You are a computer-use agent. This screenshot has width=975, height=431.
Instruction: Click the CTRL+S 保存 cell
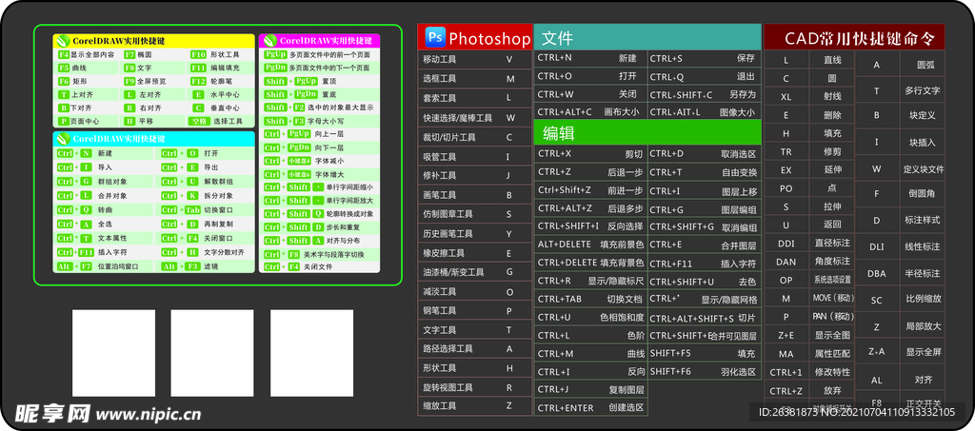click(704, 58)
